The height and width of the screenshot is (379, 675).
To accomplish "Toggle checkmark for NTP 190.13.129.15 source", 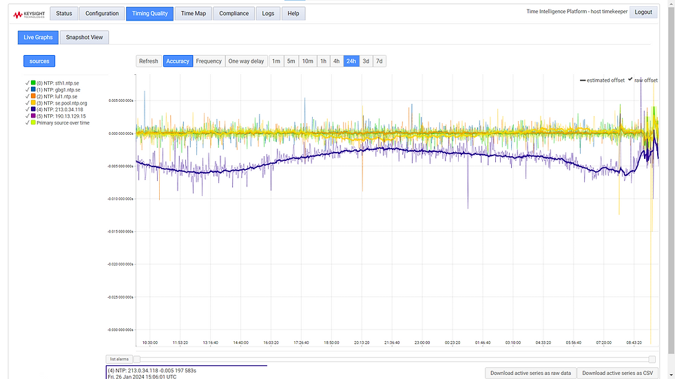I will pyautogui.click(x=27, y=116).
